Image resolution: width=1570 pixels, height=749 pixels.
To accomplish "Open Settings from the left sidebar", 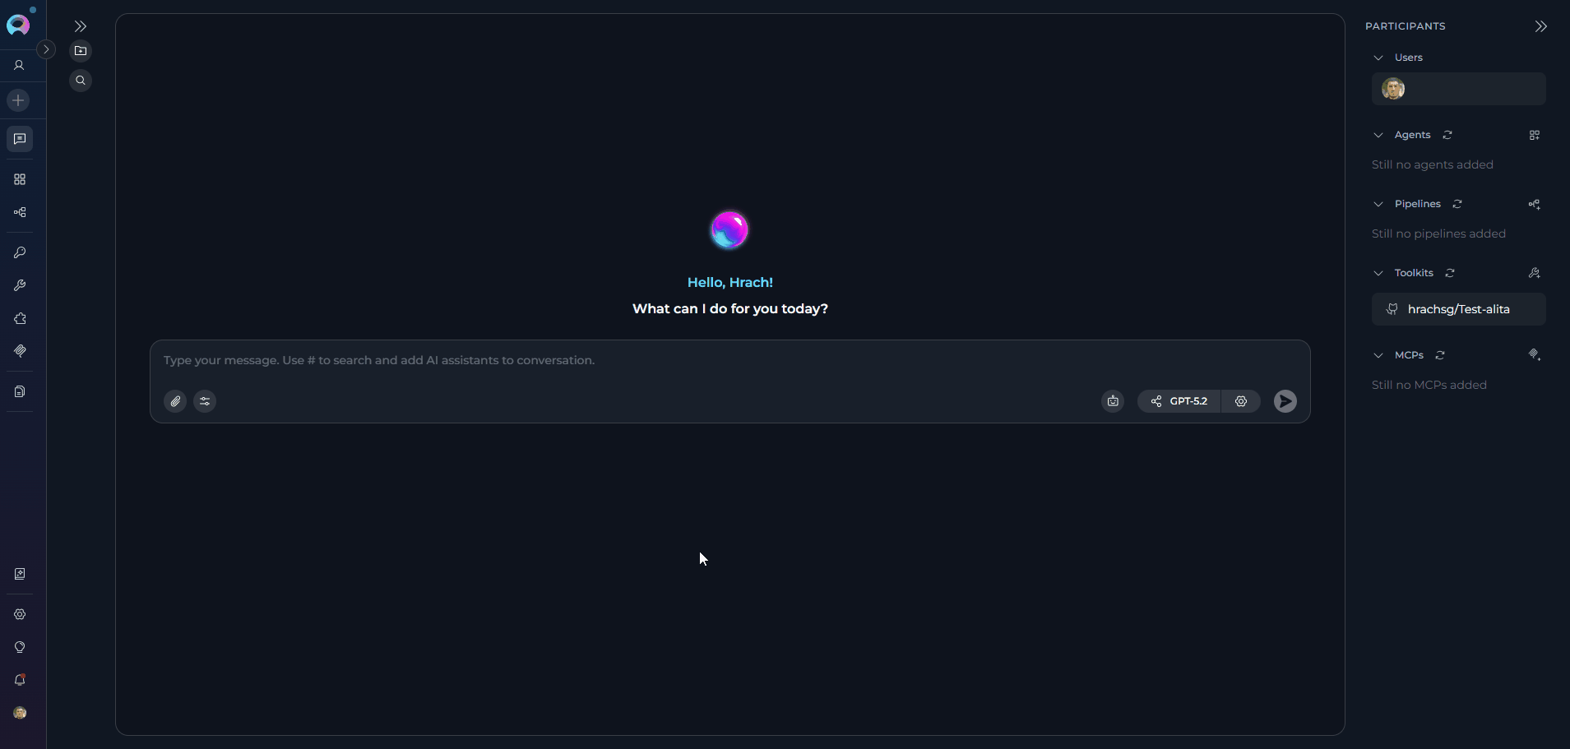I will 20,614.
